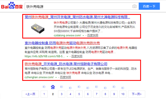This screenshot has height=99, width=166.
Task: Go to results page 8
Action: [x=105, y=94]
